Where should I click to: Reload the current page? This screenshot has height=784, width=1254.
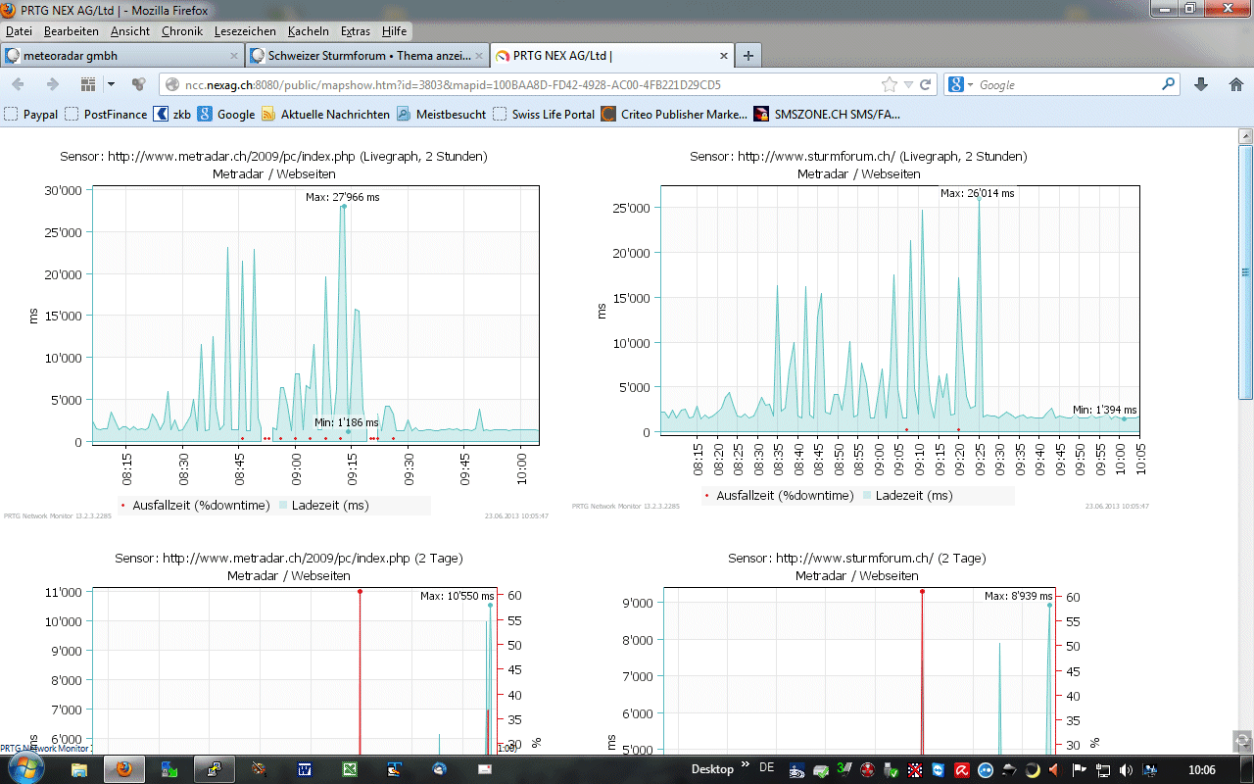[925, 84]
